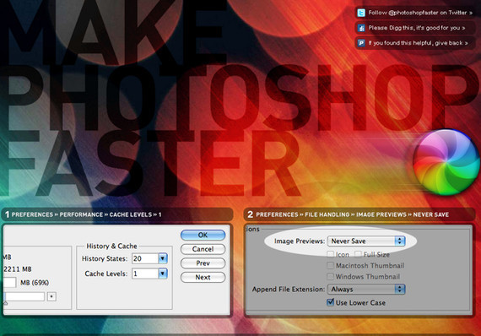The height and width of the screenshot is (336, 481).
Task: Open Append File Extension dropdown
Action: pyautogui.click(x=366, y=290)
